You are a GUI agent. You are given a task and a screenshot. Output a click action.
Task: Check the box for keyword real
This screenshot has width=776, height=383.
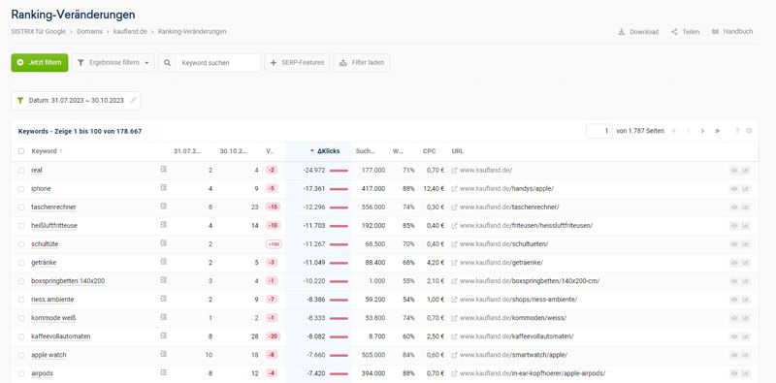(x=21, y=171)
